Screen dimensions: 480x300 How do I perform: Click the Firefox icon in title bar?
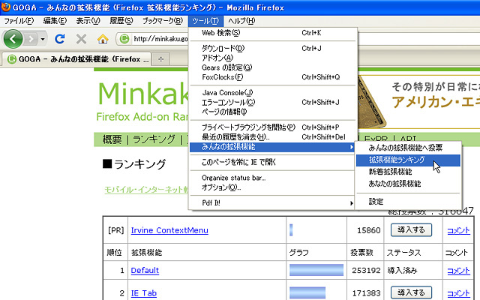click(x=5, y=7)
